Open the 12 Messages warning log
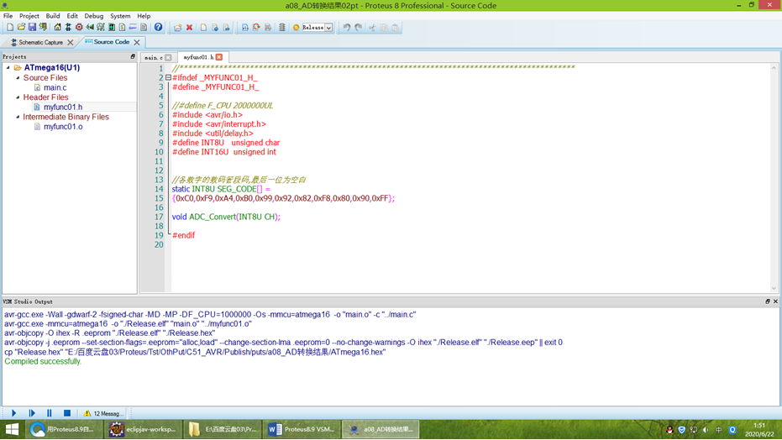Image resolution: width=782 pixels, height=440 pixels. [103, 414]
